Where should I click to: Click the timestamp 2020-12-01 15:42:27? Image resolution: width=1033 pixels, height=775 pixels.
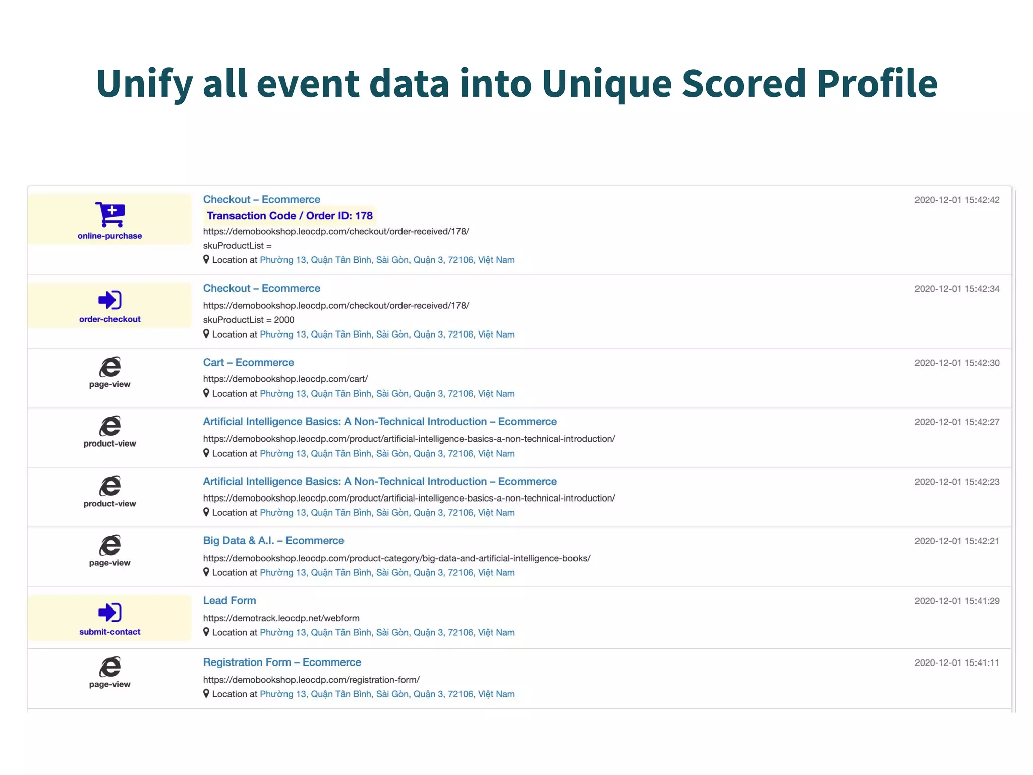(x=957, y=422)
